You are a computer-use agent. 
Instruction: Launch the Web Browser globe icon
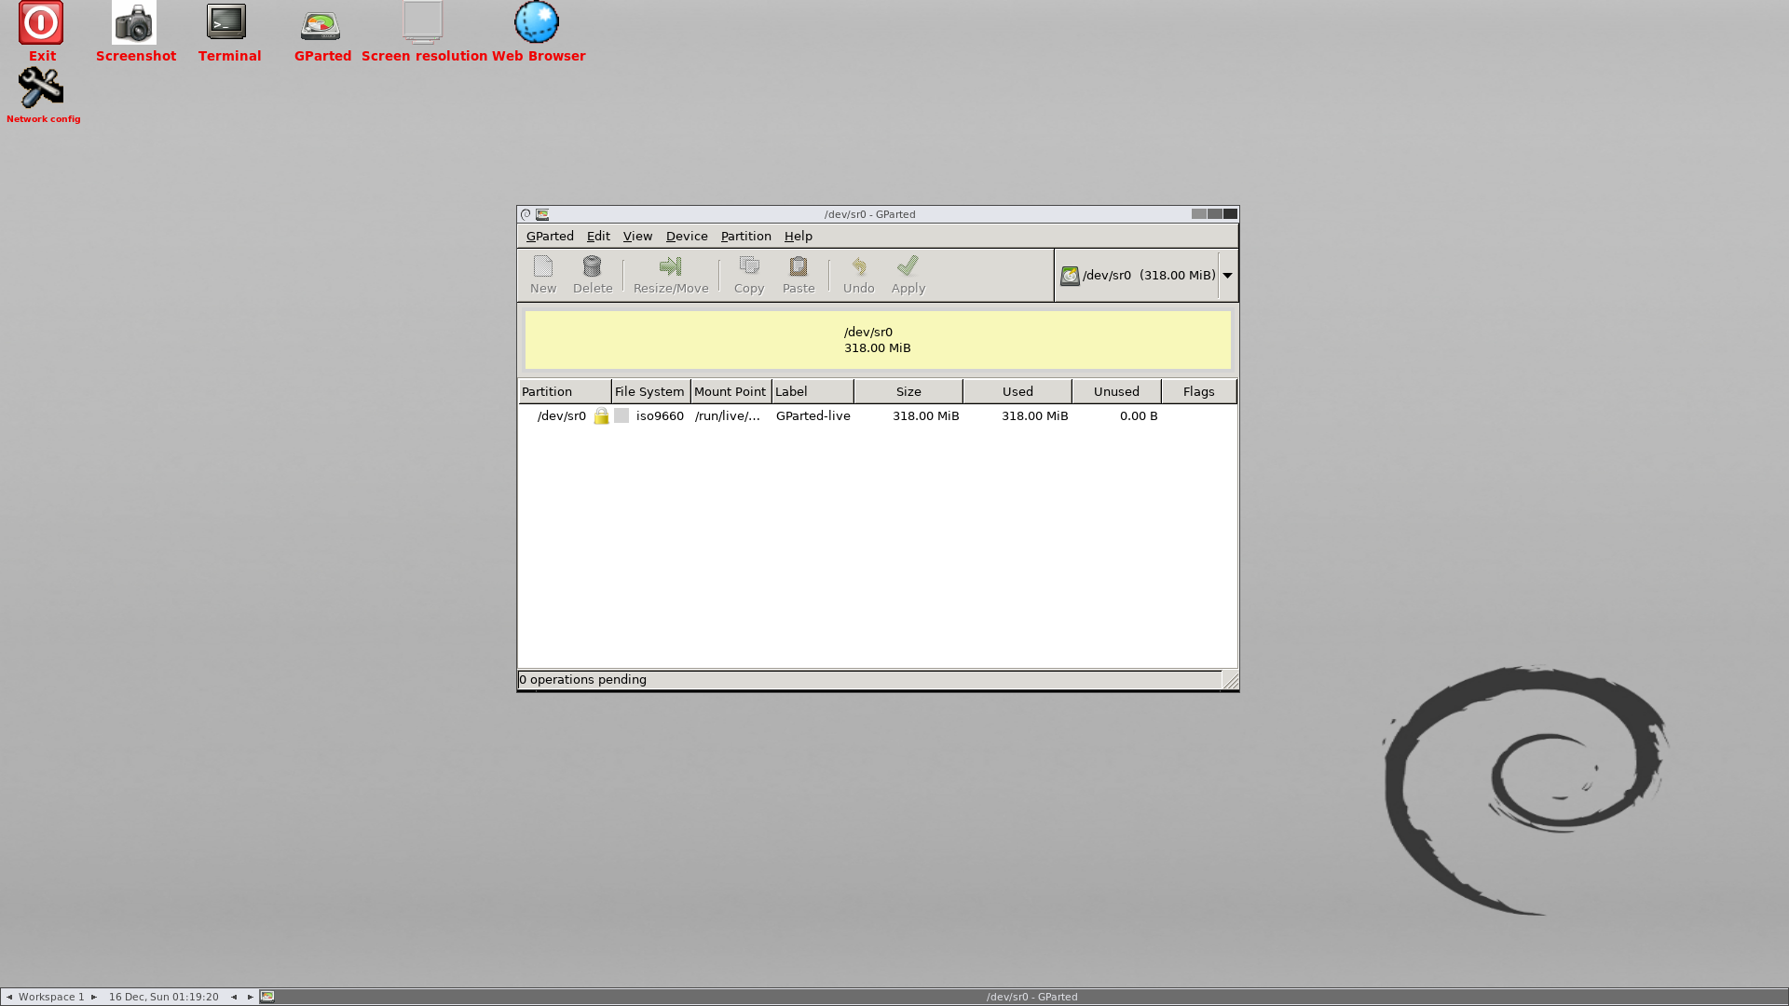(x=537, y=22)
